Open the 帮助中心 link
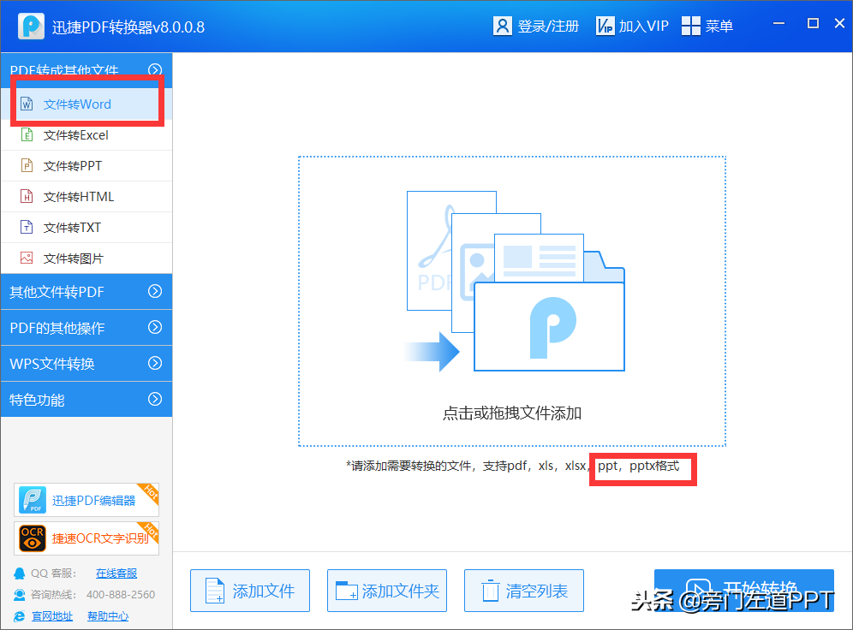This screenshot has width=853, height=630. 108,615
